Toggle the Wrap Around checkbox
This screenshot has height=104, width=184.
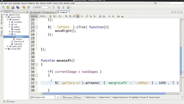pyautogui.click(x=147, y=97)
